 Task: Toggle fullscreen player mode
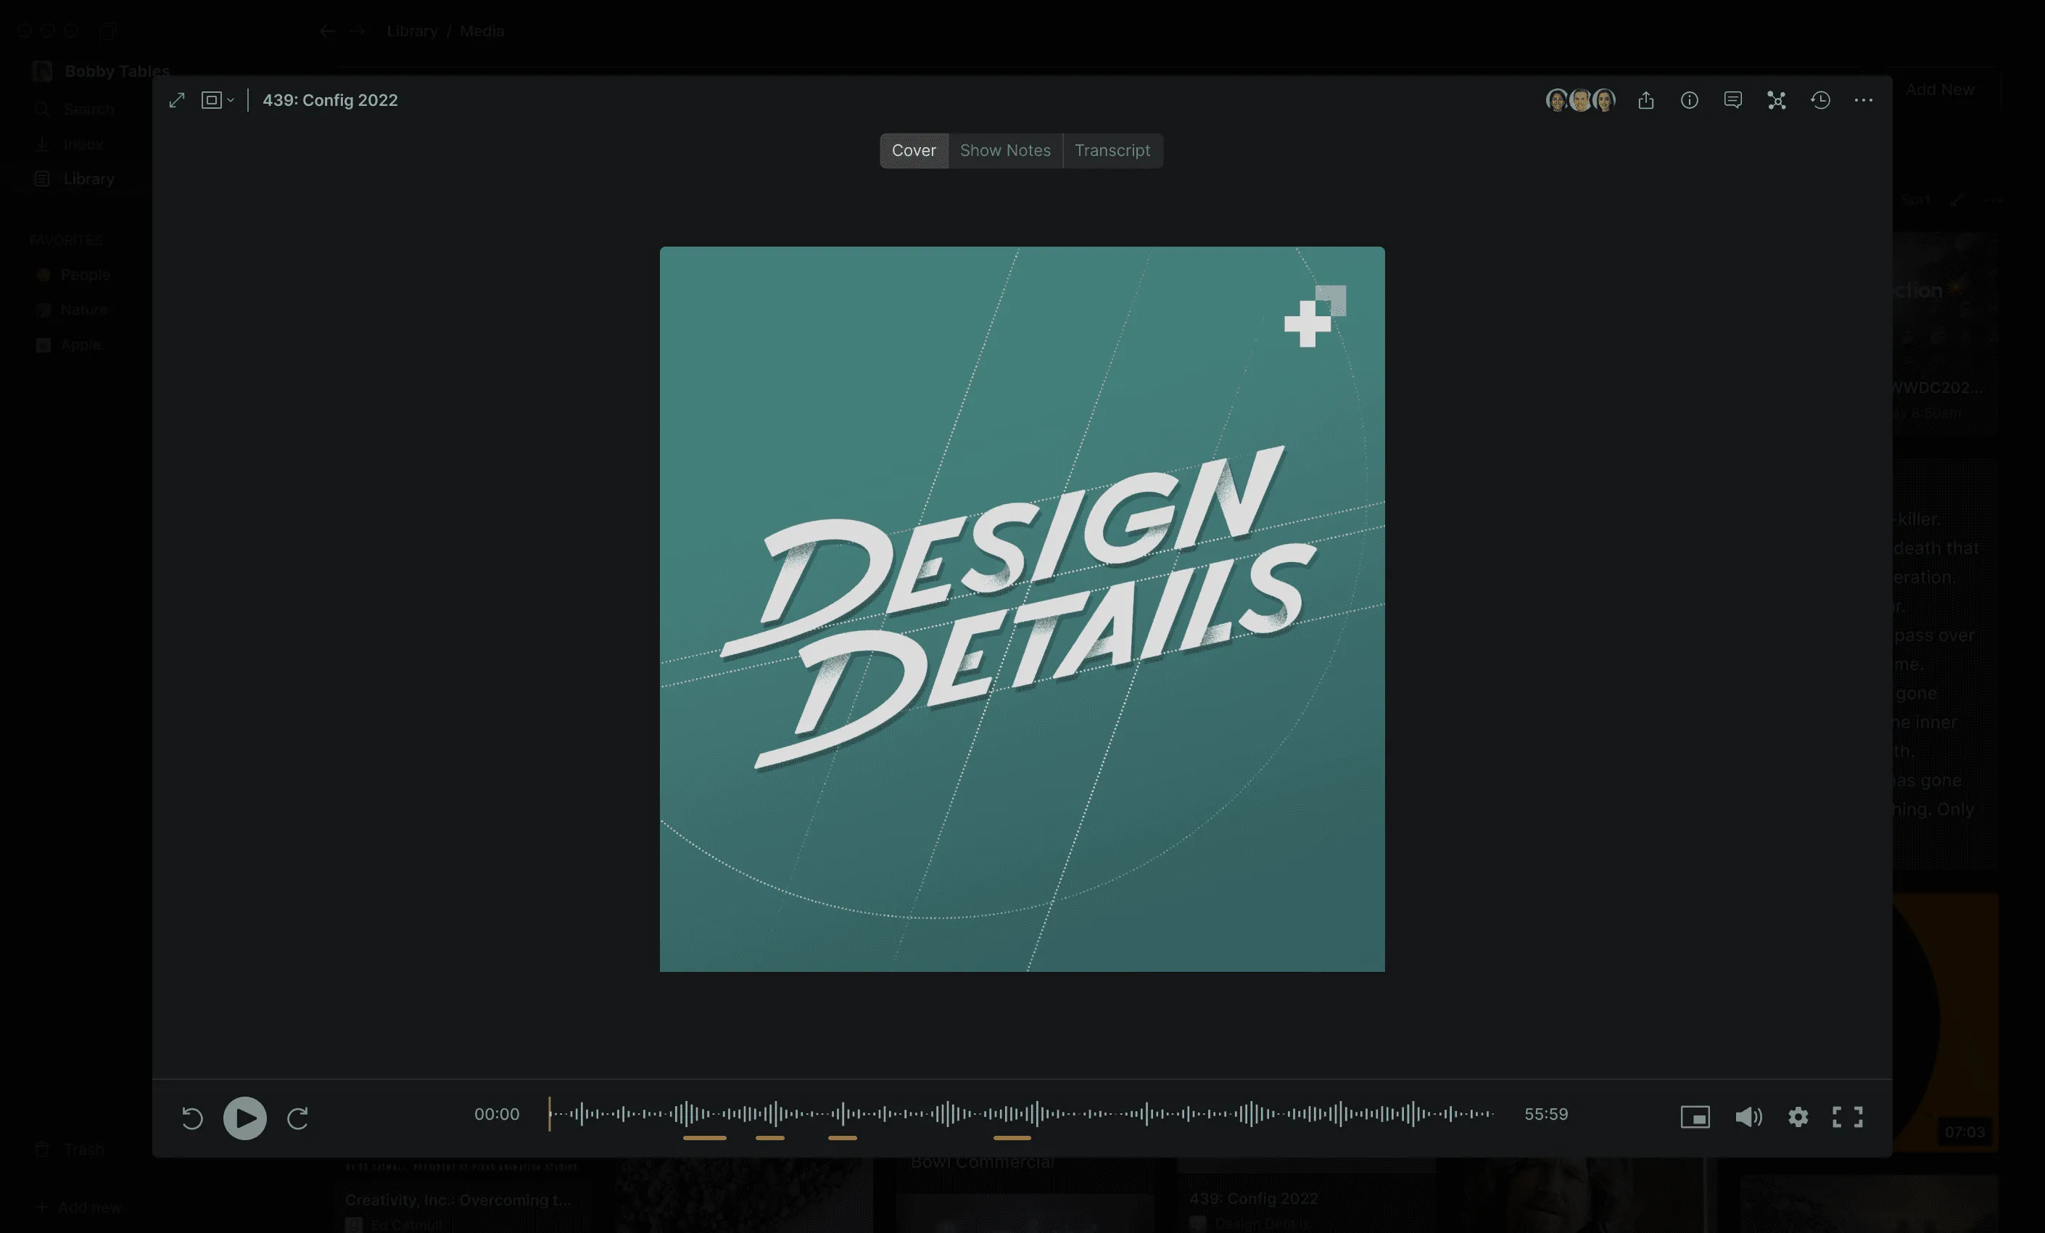(x=1848, y=1118)
